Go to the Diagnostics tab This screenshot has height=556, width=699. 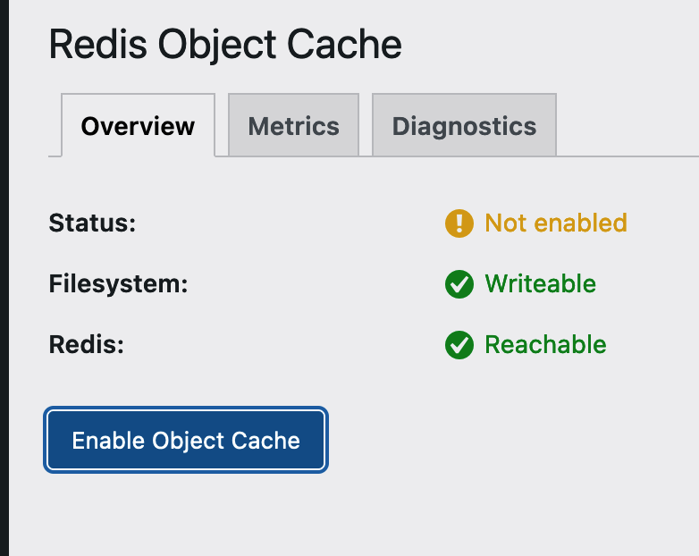pyautogui.click(x=464, y=126)
